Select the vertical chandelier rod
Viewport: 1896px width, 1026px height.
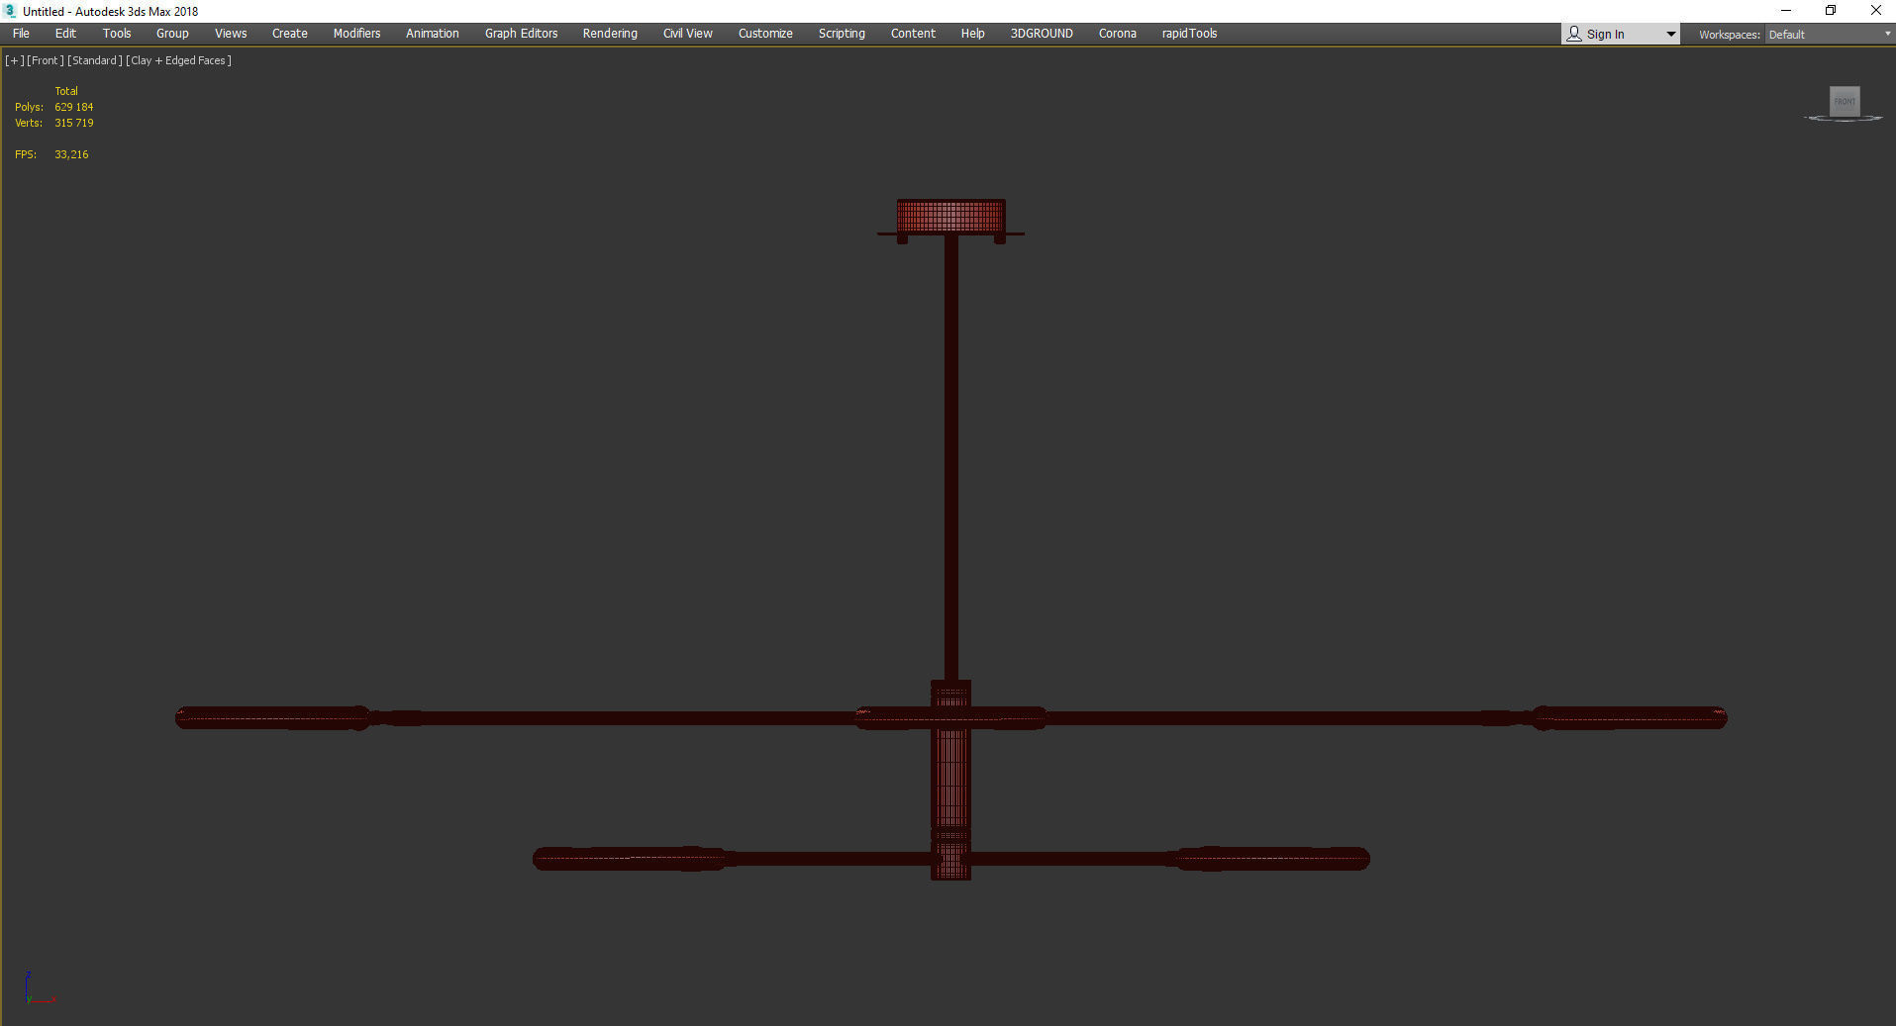click(950, 457)
